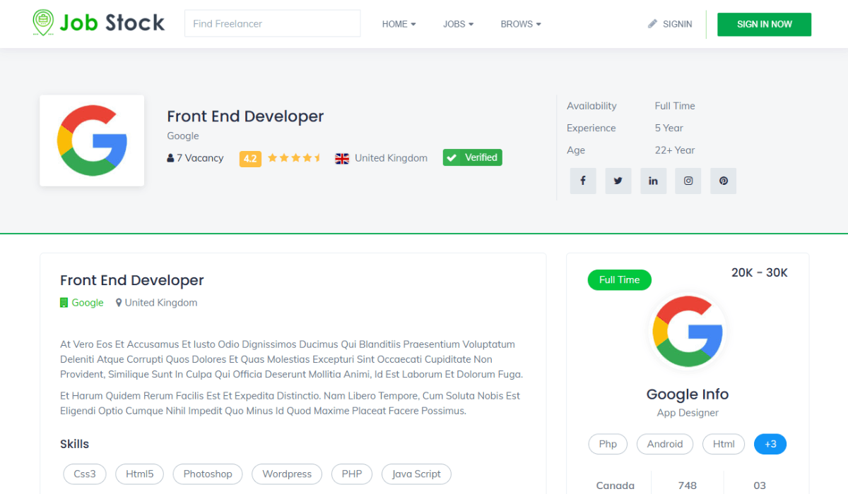
Task: Select the PHP skill tag
Action: pos(352,474)
